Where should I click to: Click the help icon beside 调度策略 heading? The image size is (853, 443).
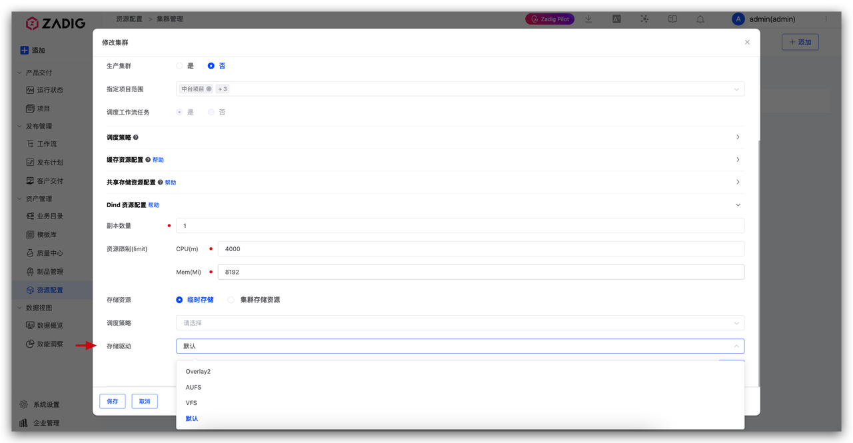136,137
